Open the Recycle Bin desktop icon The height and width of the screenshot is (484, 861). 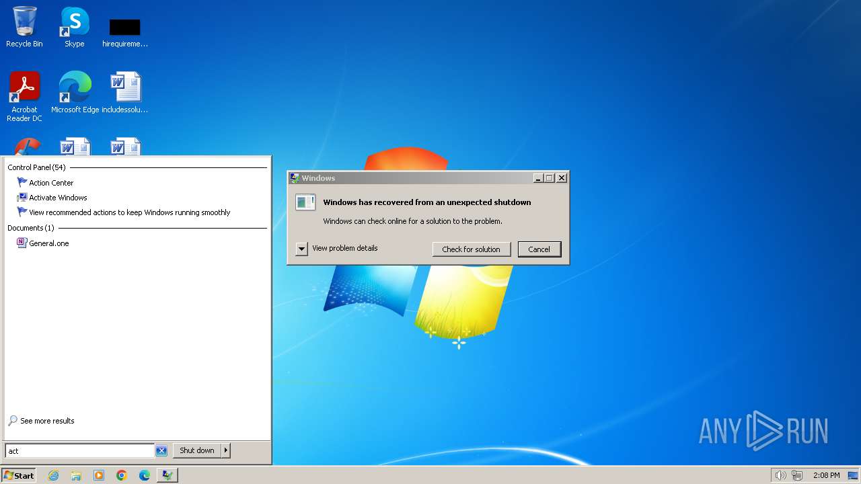[x=24, y=27]
